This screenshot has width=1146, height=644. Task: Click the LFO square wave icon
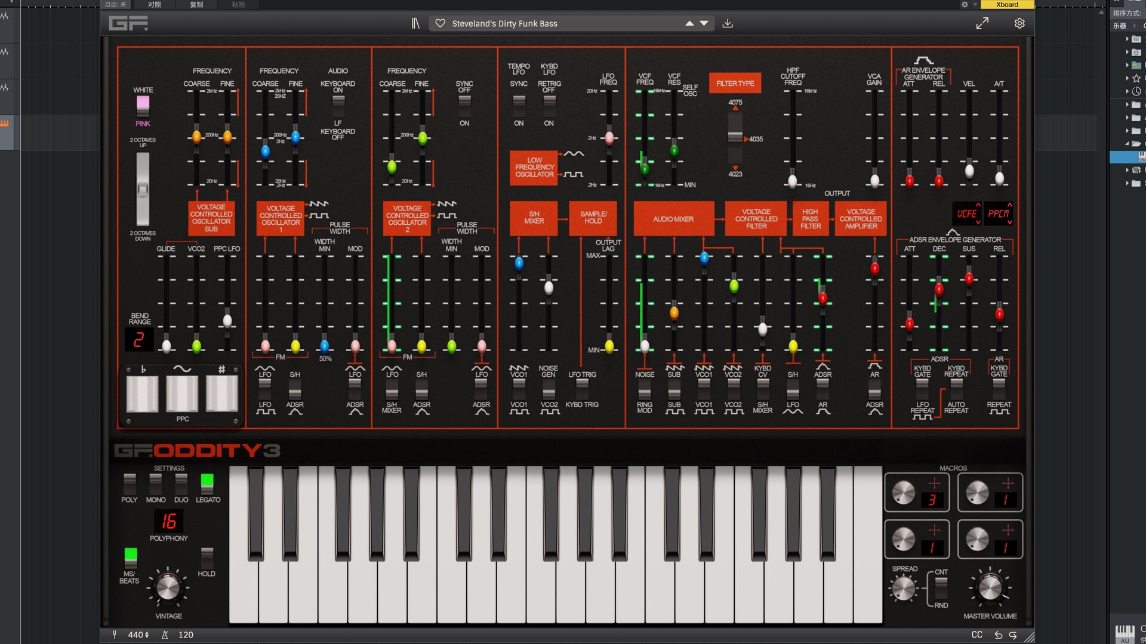point(574,174)
